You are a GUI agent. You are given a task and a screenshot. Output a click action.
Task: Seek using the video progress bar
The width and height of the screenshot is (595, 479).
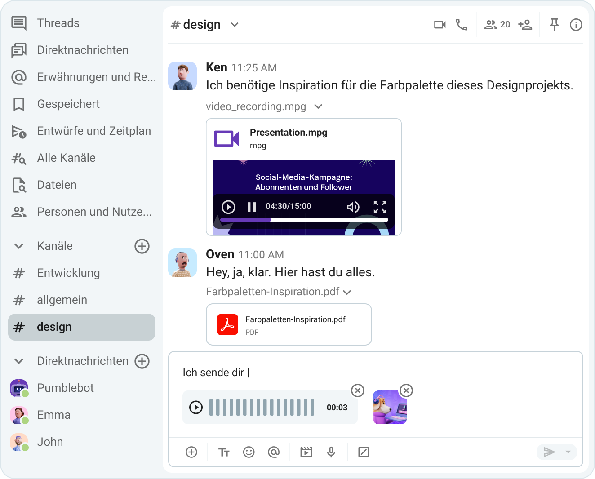[x=304, y=220]
